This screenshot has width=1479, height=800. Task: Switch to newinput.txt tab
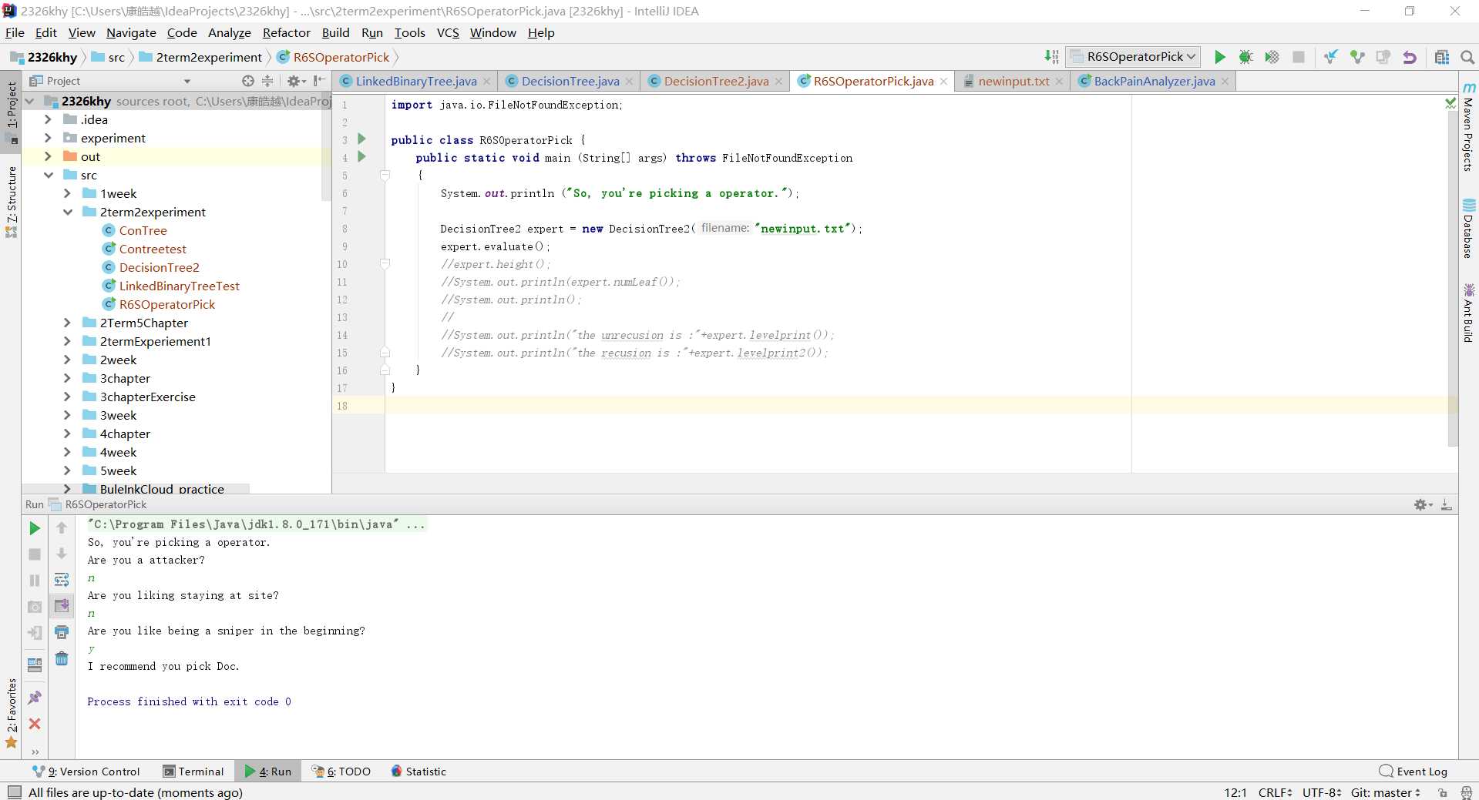pyautogui.click(x=1013, y=81)
